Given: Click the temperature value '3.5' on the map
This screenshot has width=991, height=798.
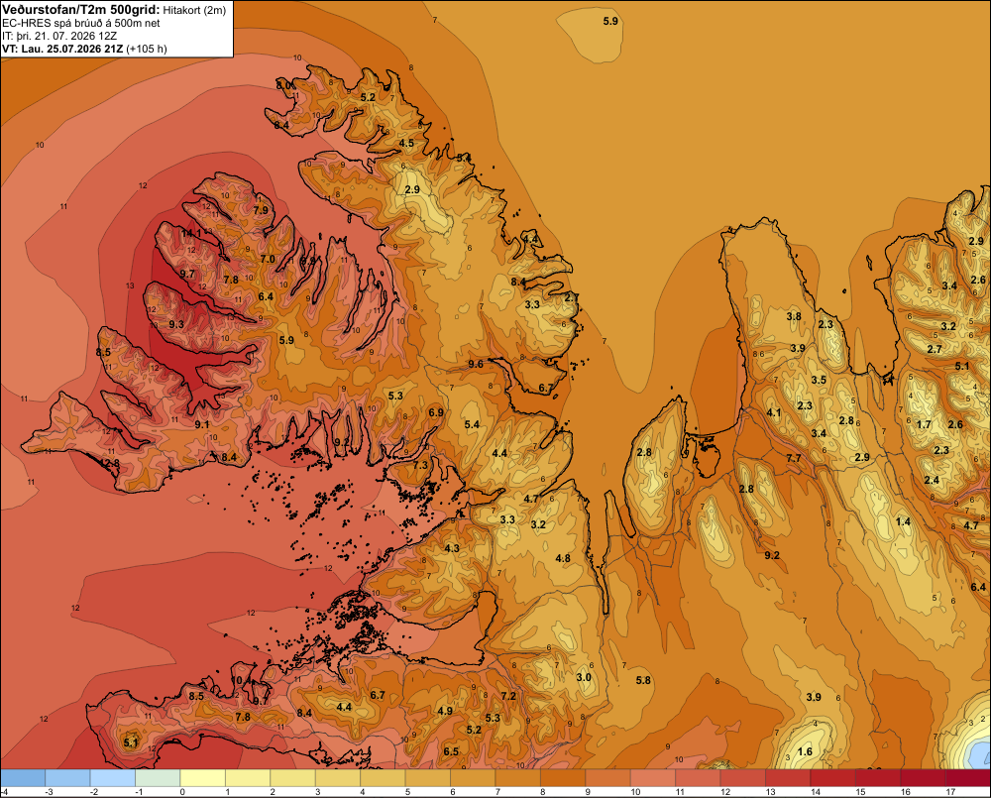Looking at the screenshot, I should pyautogui.click(x=819, y=380).
